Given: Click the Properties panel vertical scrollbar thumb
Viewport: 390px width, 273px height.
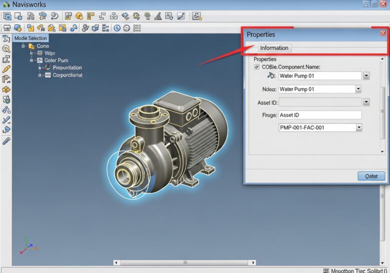Looking at the screenshot, I should point(382,112).
